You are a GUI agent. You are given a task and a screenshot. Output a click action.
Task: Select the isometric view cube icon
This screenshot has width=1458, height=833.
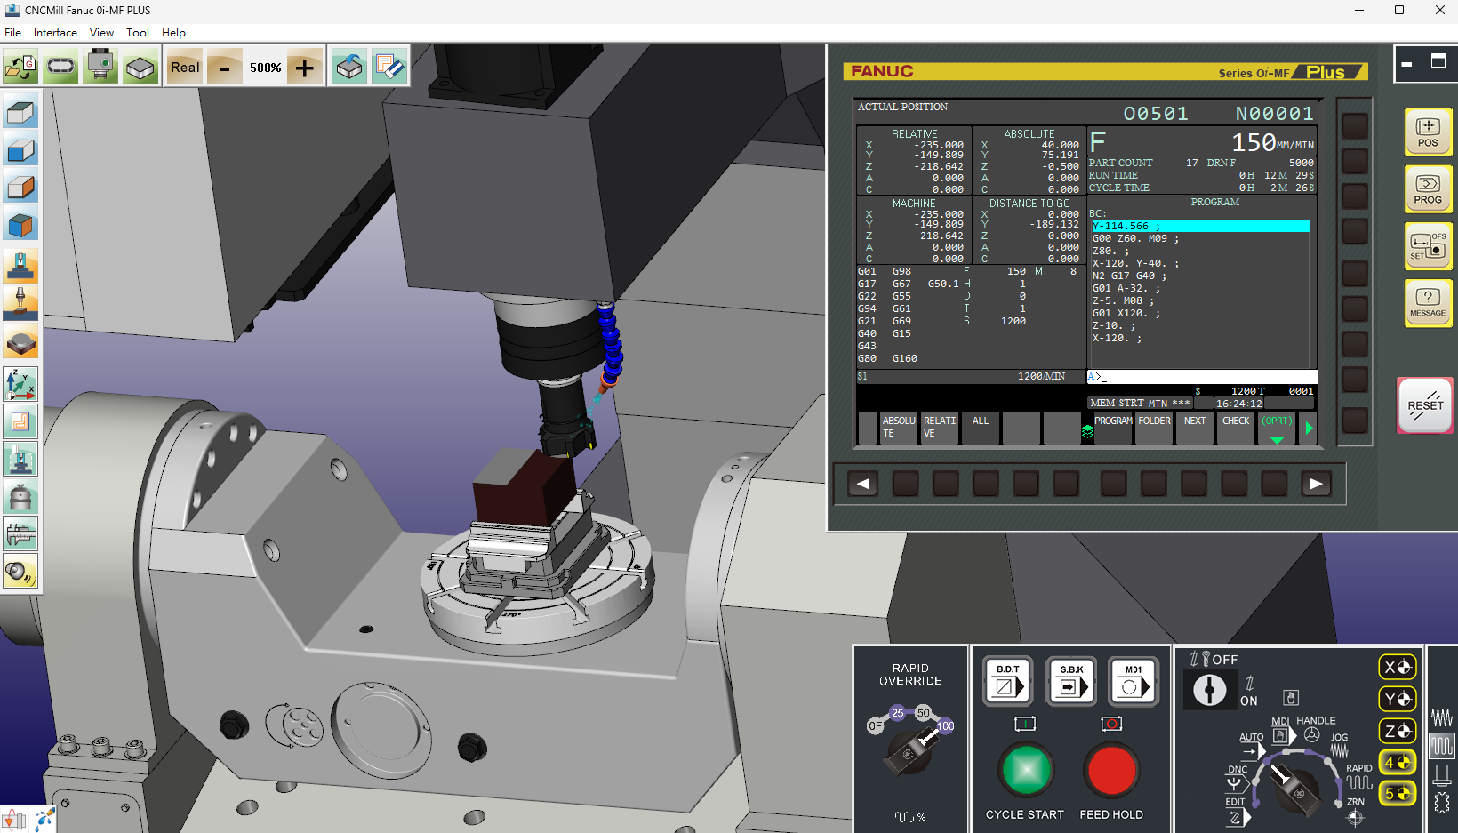click(x=20, y=226)
